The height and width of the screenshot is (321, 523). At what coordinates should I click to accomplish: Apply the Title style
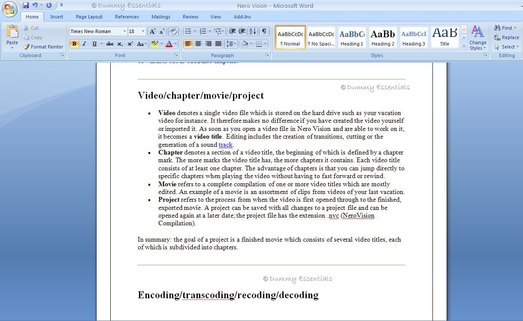coord(445,37)
